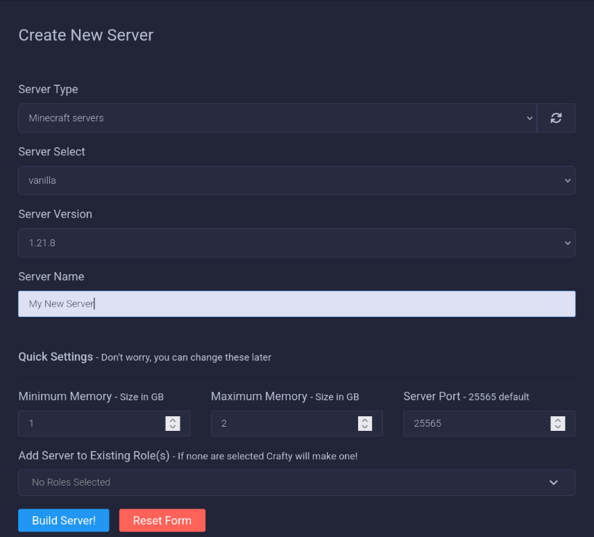Click the Server Name label
594x537 pixels.
(x=51, y=276)
